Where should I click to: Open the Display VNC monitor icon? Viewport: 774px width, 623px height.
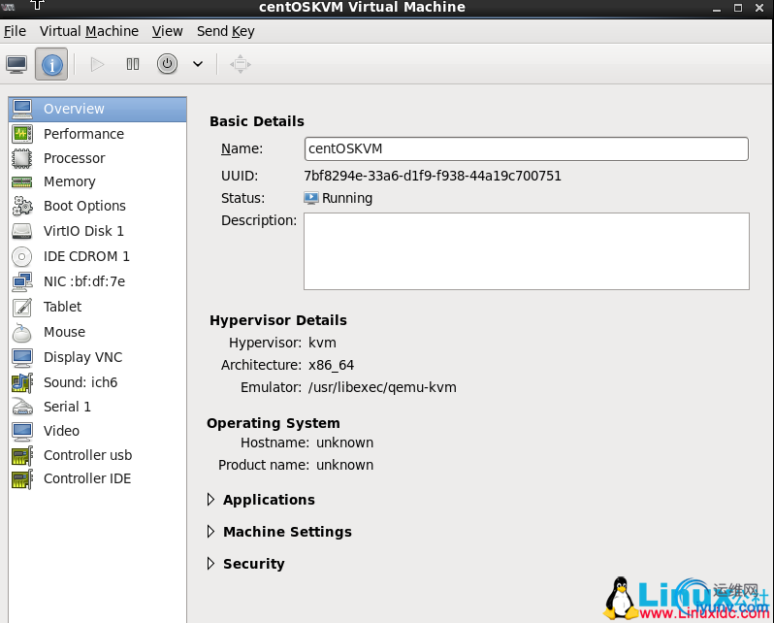click(22, 358)
